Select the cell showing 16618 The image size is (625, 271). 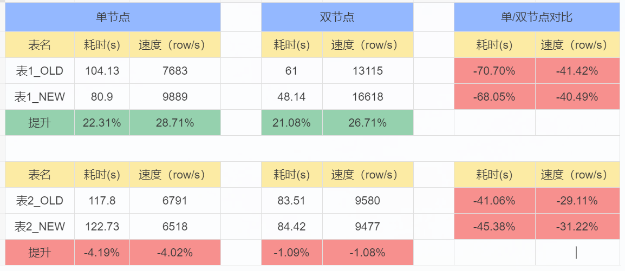pyautogui.click(x=368, y=97)
